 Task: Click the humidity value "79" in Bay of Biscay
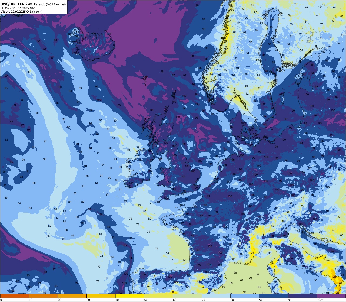point(157,248)
